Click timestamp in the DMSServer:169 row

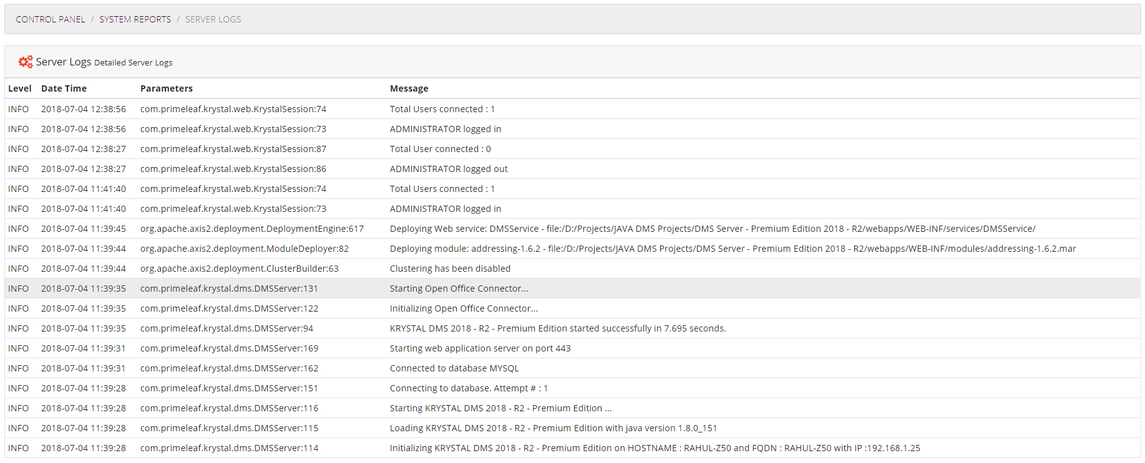84,348
